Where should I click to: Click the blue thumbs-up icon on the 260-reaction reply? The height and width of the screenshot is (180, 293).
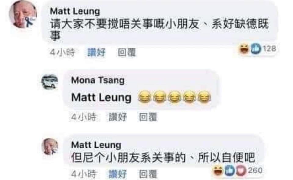click(x=230, y=171)
